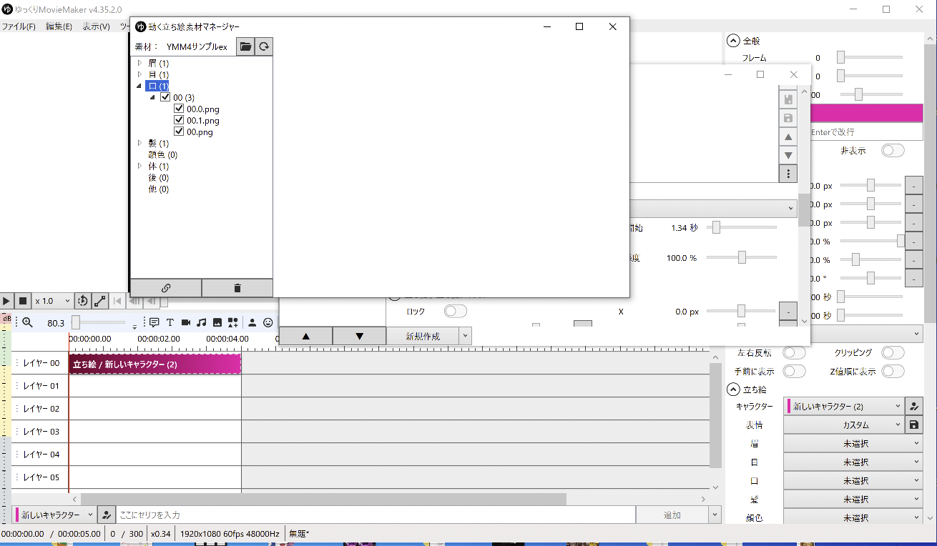Open the キャラクター dropdown in properties

(844, 406)
